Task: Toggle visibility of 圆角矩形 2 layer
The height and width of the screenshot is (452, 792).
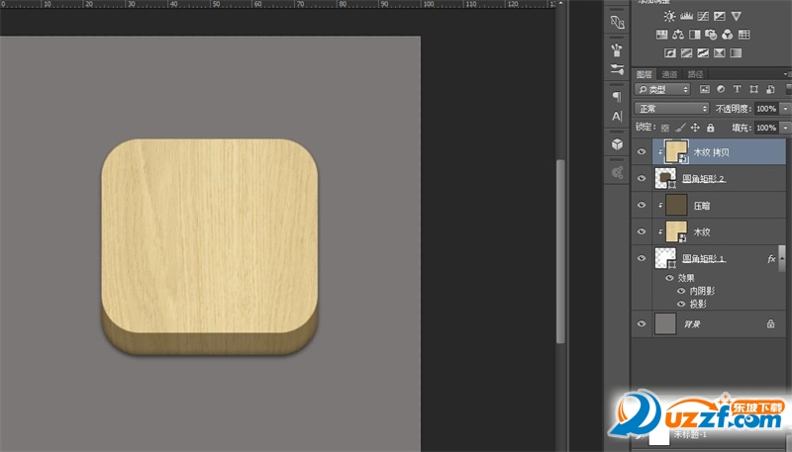Action: click(642, 179)
